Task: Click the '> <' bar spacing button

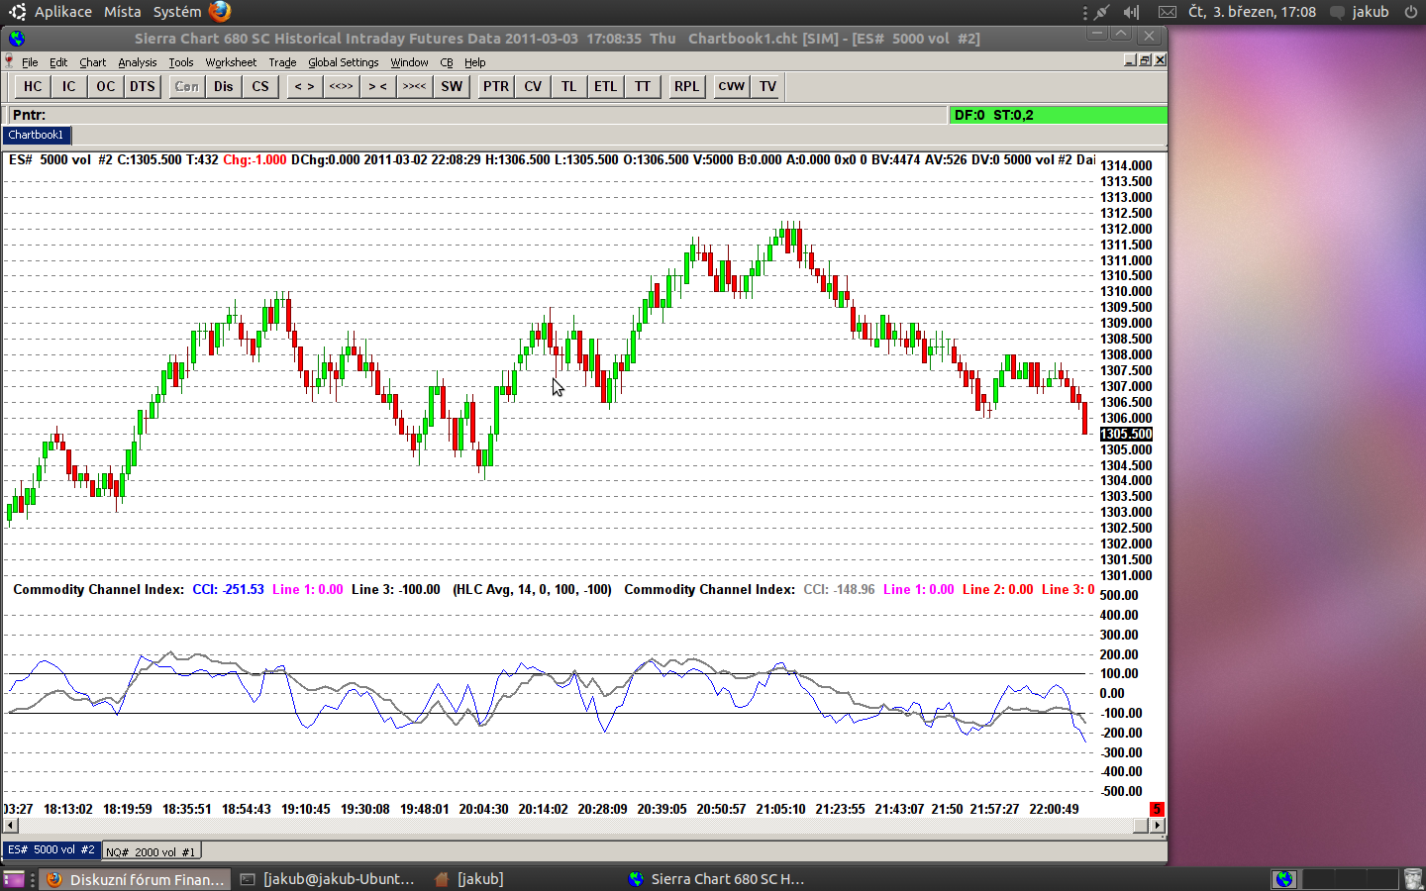Action: [x=377, y=86]
